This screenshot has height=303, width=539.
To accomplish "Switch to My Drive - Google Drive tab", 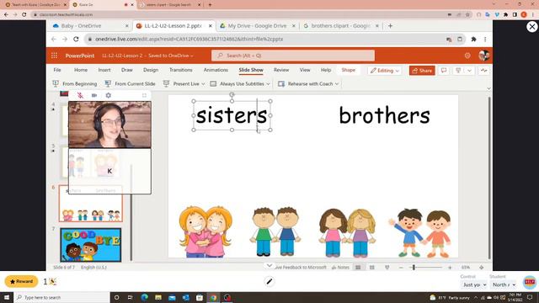I will (x=258, y=26).
